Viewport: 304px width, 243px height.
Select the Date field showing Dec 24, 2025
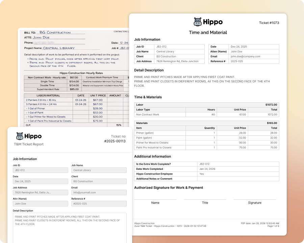pyautogui.click(x=40, y=181)
